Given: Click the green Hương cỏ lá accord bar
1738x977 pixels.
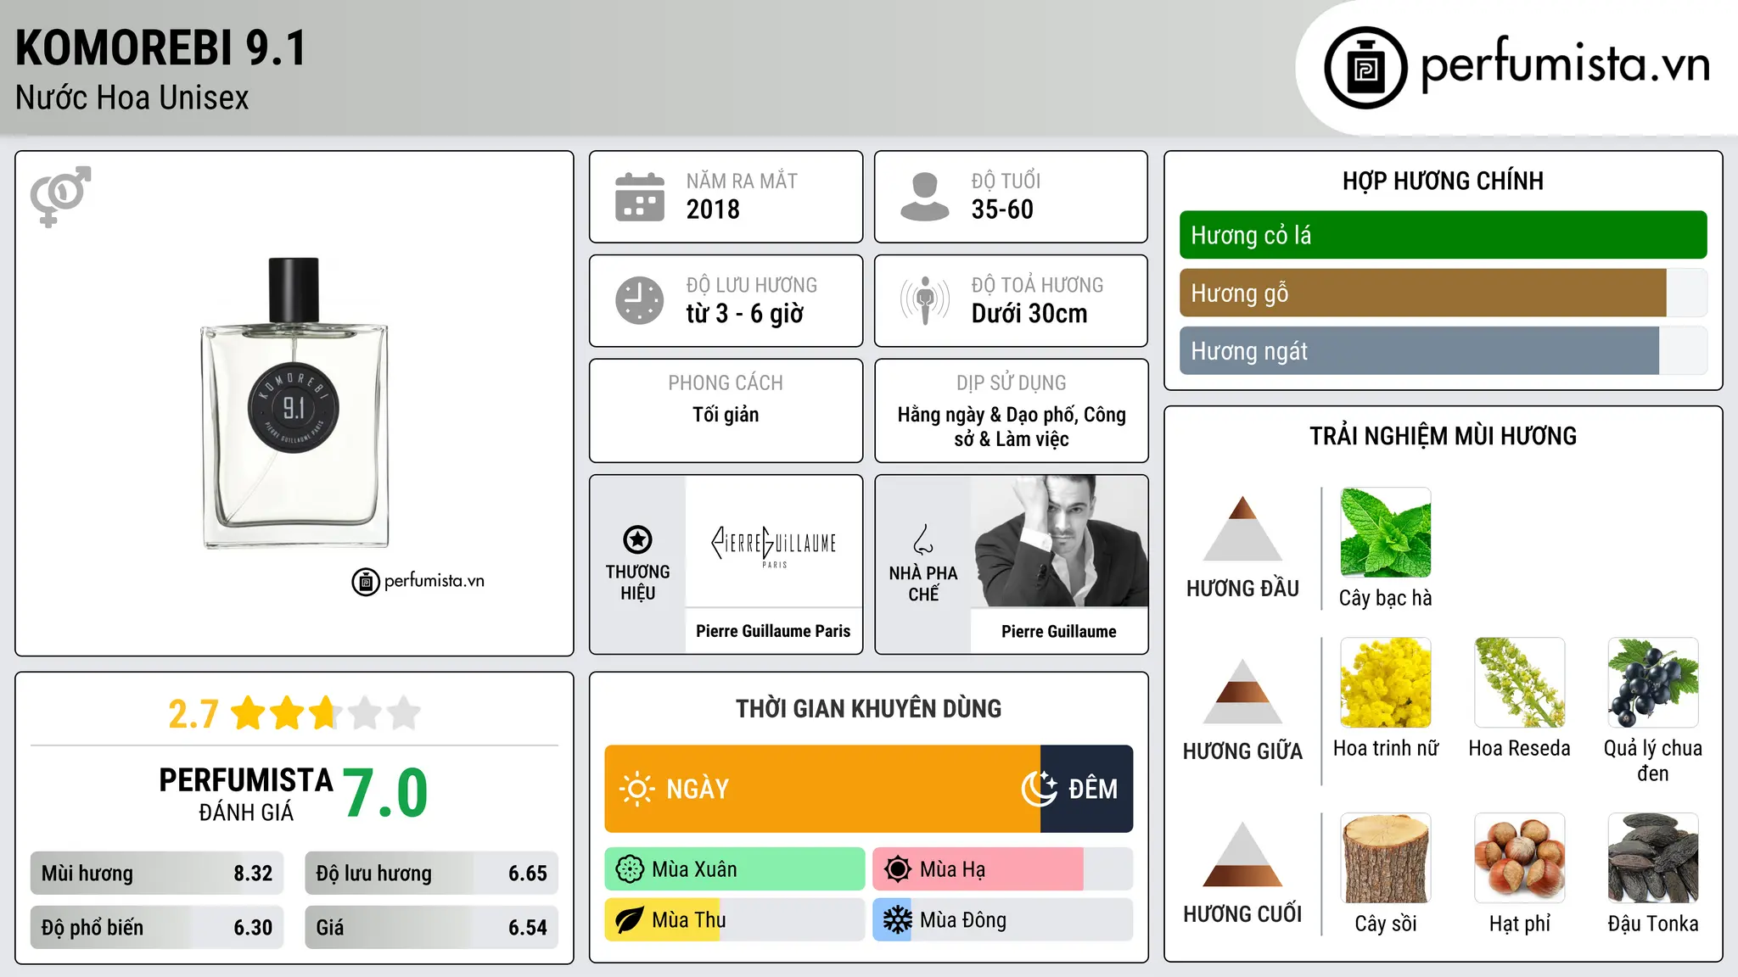Looking at the screenshot, I should (x=1443, y=235).
